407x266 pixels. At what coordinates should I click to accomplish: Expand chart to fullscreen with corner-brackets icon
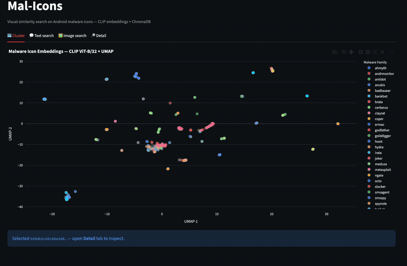pos(391,52)
